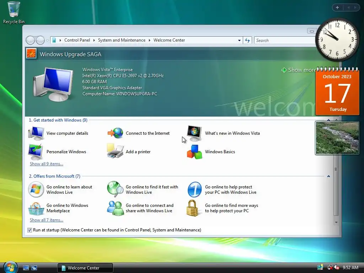Open the Windows Marketplace basket icon
The image size is (364, 273).
click(36, 208)
